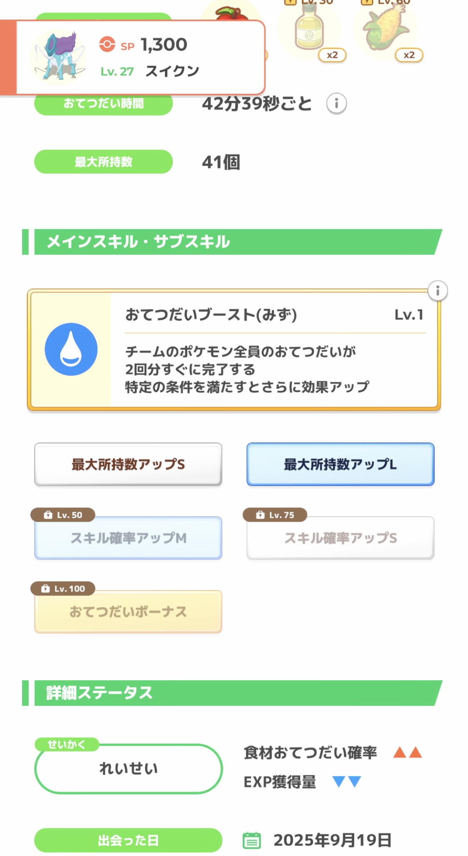This screenshot has width=468, height=856.
Task: Tap the blue water drop skill icon
Action: pos(71,349)
